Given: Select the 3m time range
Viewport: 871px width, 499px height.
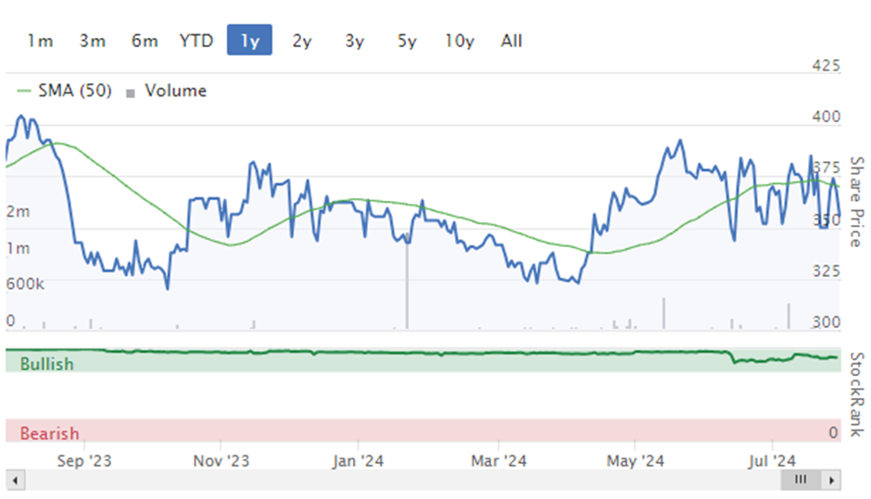Looking at the screenshot, I should 93,41.
